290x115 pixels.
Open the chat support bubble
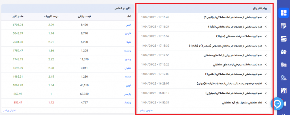pos(277,104)
